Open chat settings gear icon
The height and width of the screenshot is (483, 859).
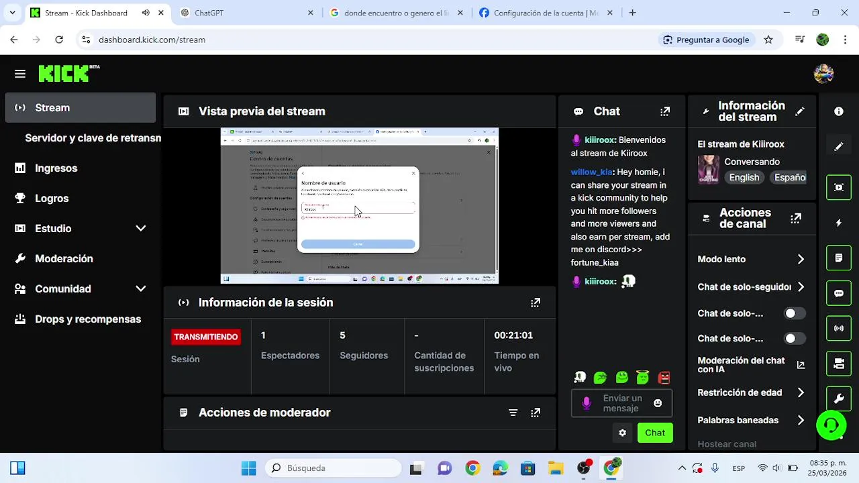click(622, 433)
